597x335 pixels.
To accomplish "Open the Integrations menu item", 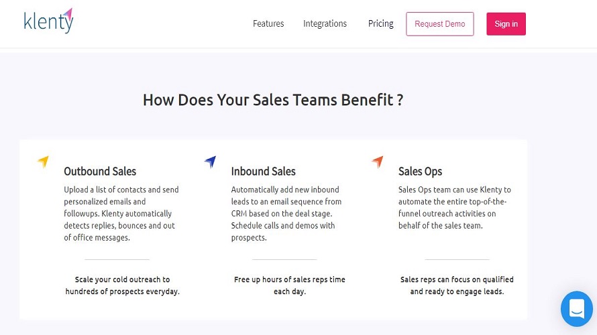I will click(x=325, y=23).
